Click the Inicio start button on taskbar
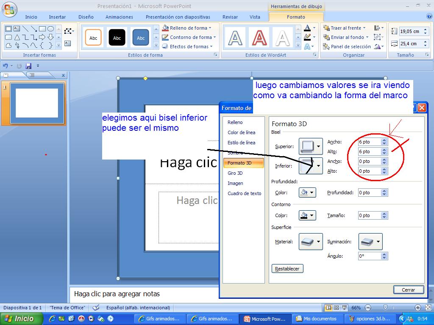Viewport: 434px width, 325px height. point(21,319)
